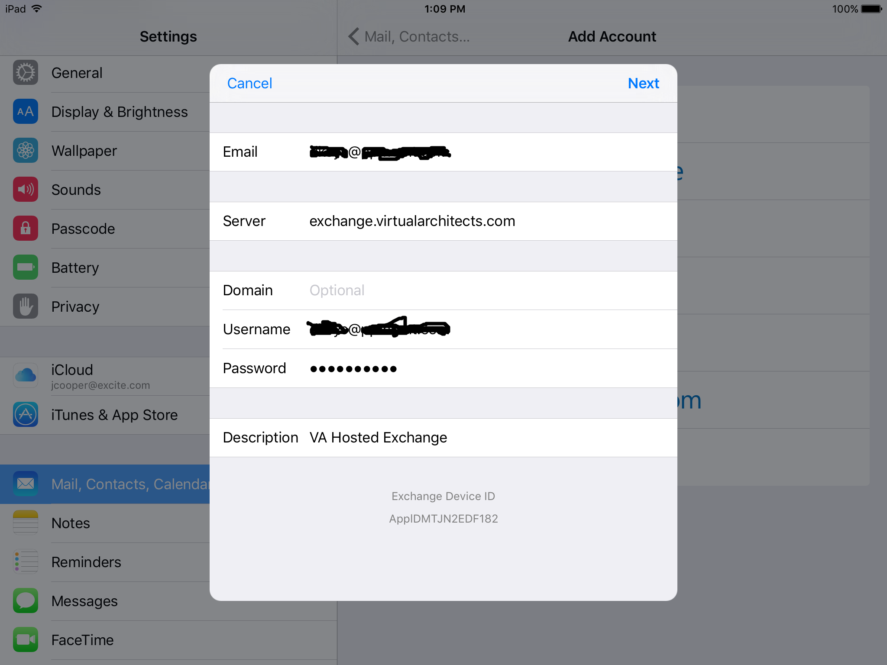Open Display & Brightness settings
The image size is (887, 665).
tap(105, 112)
